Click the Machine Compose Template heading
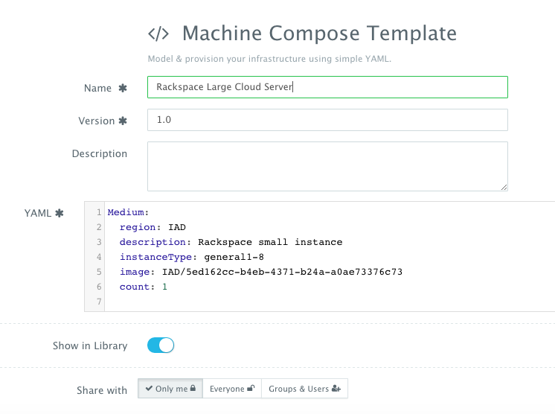 pos(319,34)
